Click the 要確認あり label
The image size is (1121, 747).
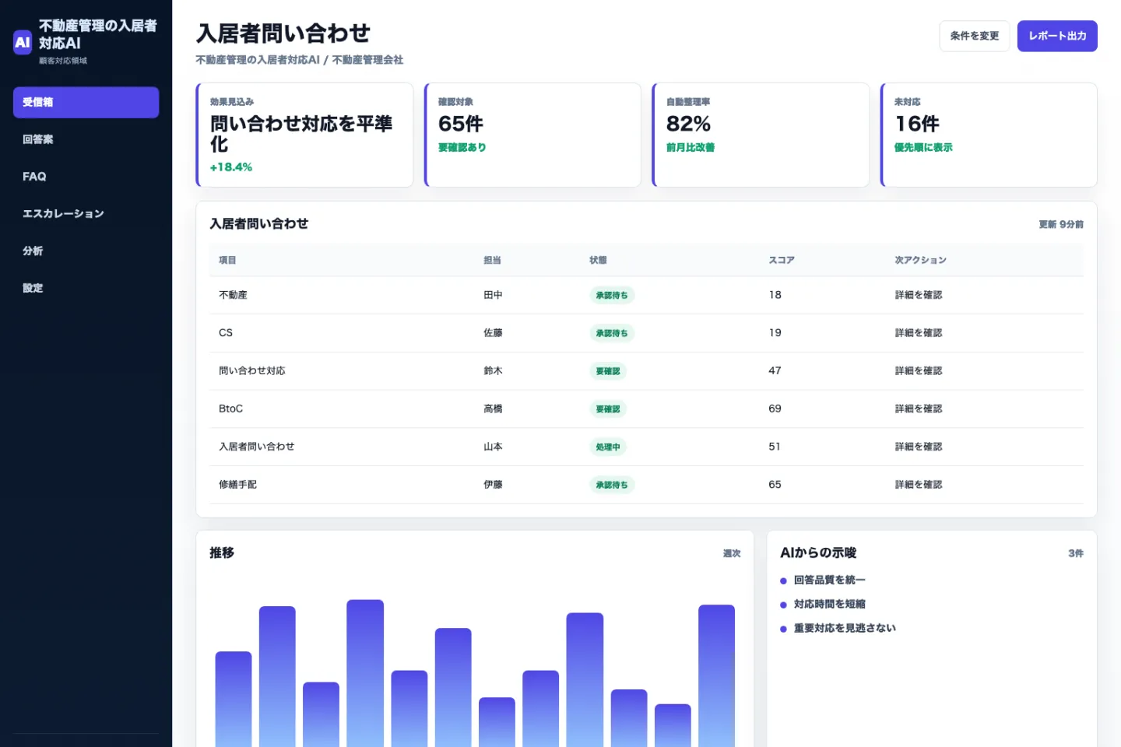pyautogui.click(x=462, y=147)
